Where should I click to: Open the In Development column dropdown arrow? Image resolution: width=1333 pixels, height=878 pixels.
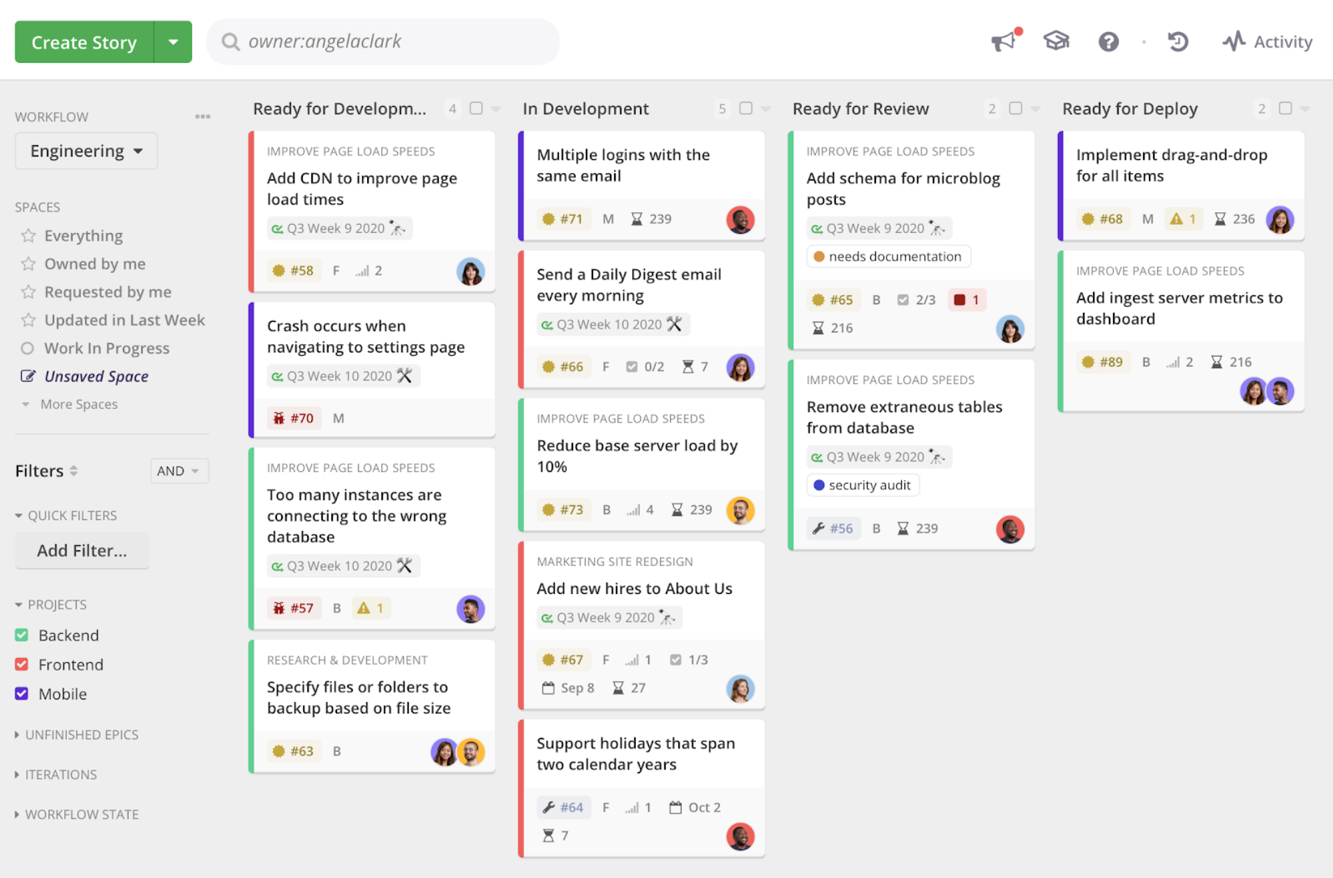click(766, 109)
